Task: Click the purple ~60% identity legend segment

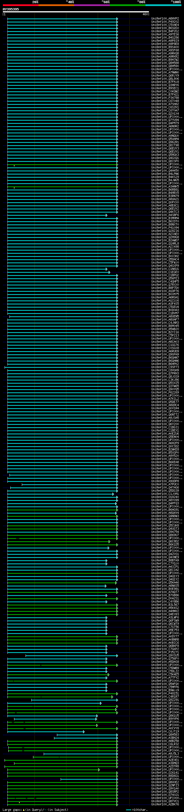Action: click(x=92, y=5)
